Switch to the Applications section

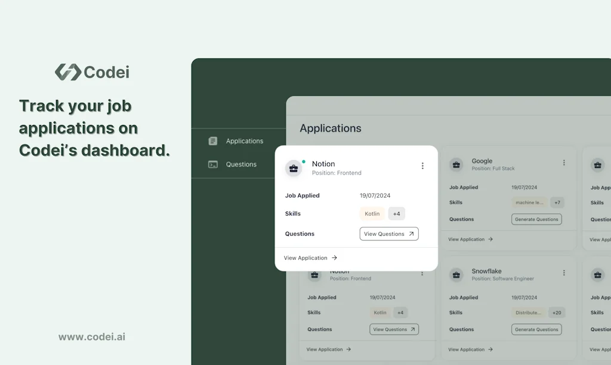[x=244, y=141]
